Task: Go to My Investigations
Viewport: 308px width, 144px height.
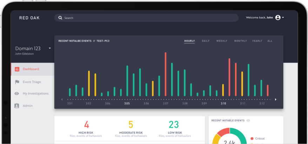Action: click(35, 94)
